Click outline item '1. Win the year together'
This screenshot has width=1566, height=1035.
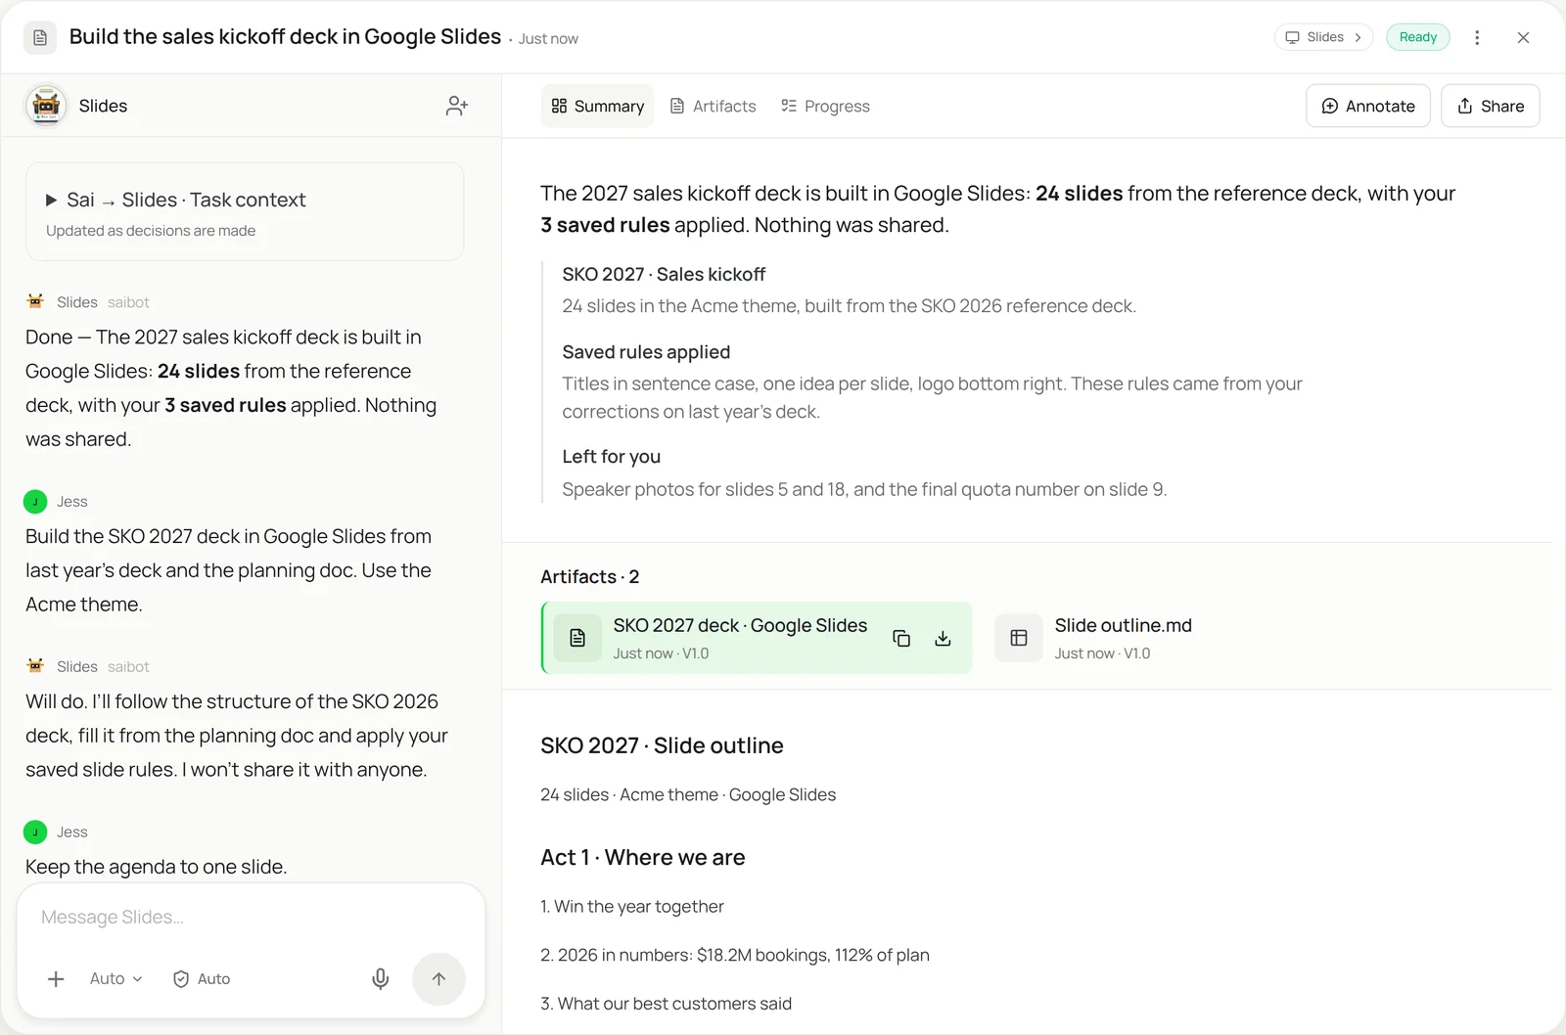point(632,907)
